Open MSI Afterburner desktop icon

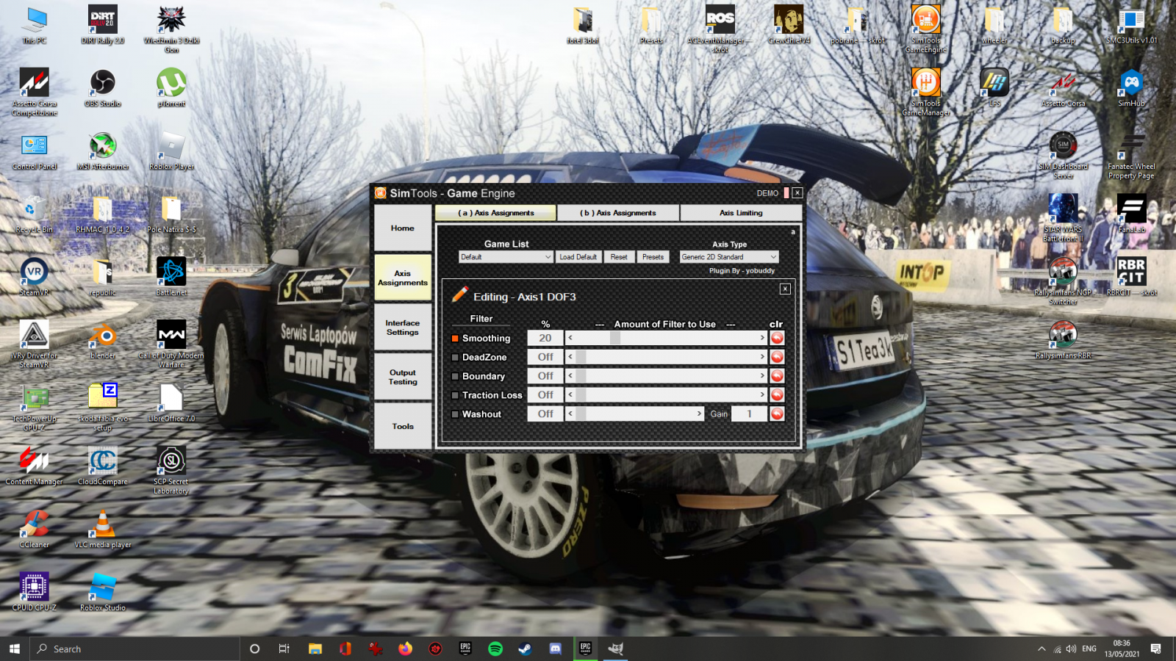coord(102,151)
